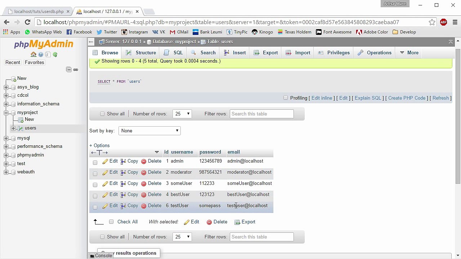Click the Edit inline link
The image size is (461, 259).
pyautogui.click(x=322, y=98)
